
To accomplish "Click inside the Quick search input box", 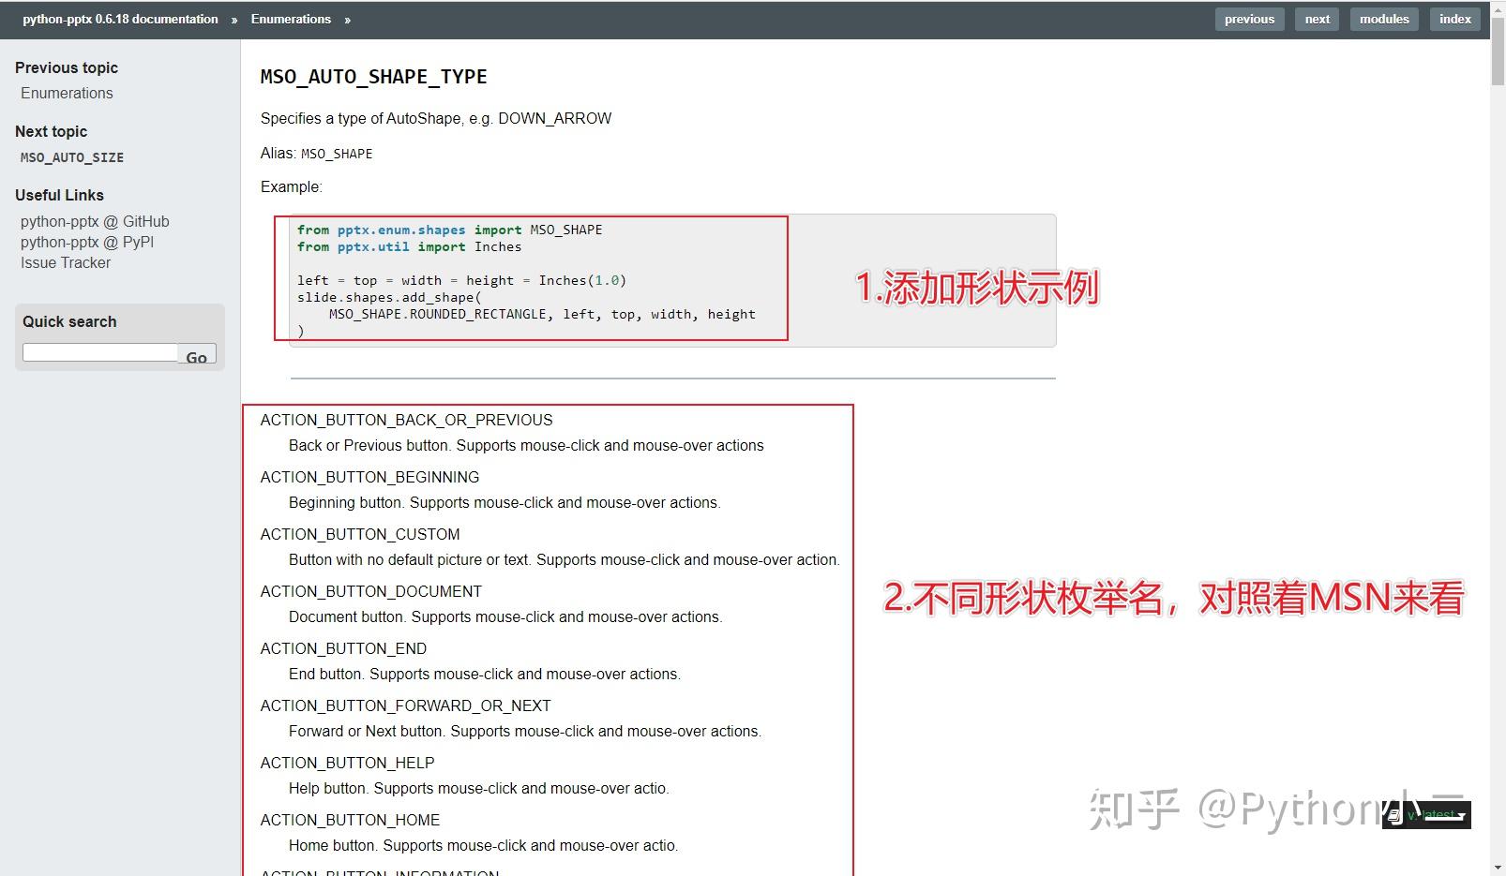I will coord(98,351).
